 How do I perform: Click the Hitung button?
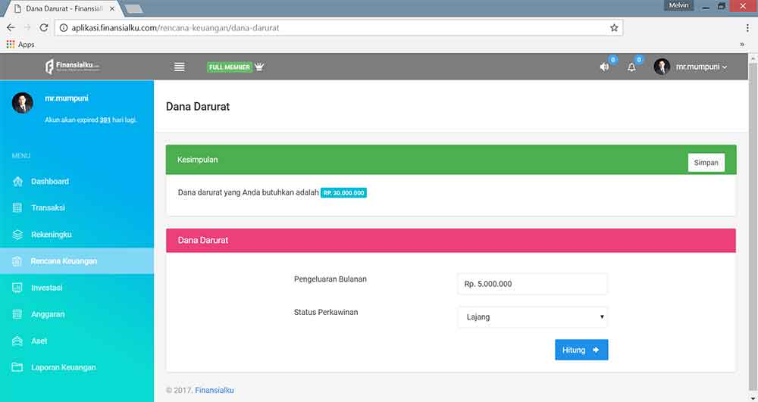click(x=581, y=350)
